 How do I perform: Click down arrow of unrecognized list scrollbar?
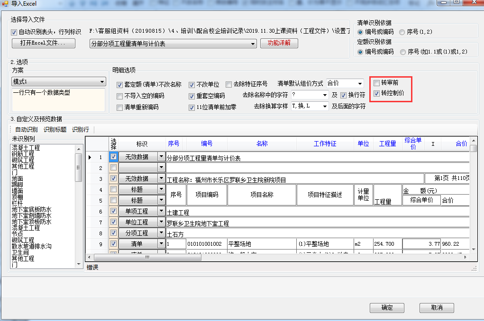79,264
